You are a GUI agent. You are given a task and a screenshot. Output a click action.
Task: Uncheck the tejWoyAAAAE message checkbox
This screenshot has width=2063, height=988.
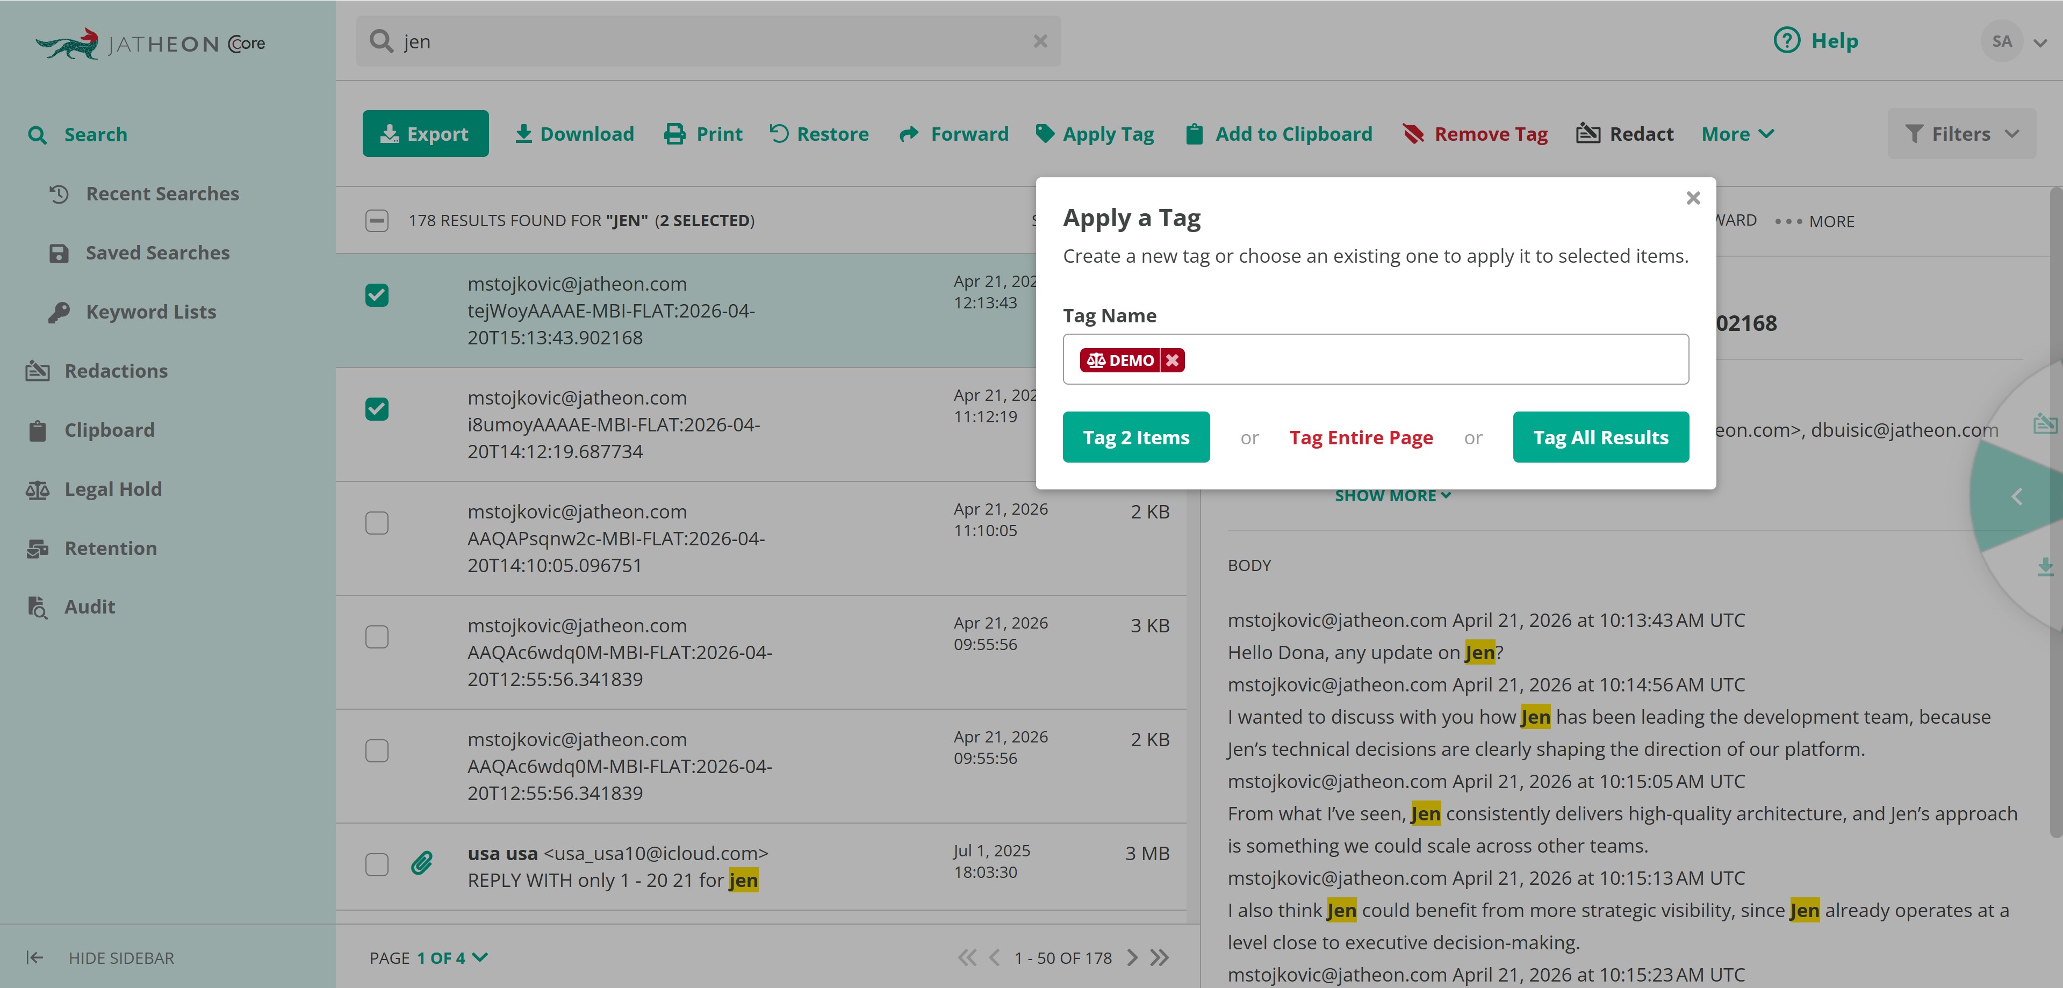pos(376,295)
